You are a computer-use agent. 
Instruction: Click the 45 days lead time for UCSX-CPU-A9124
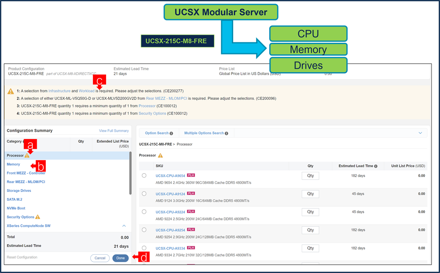[x=358, y=194]
